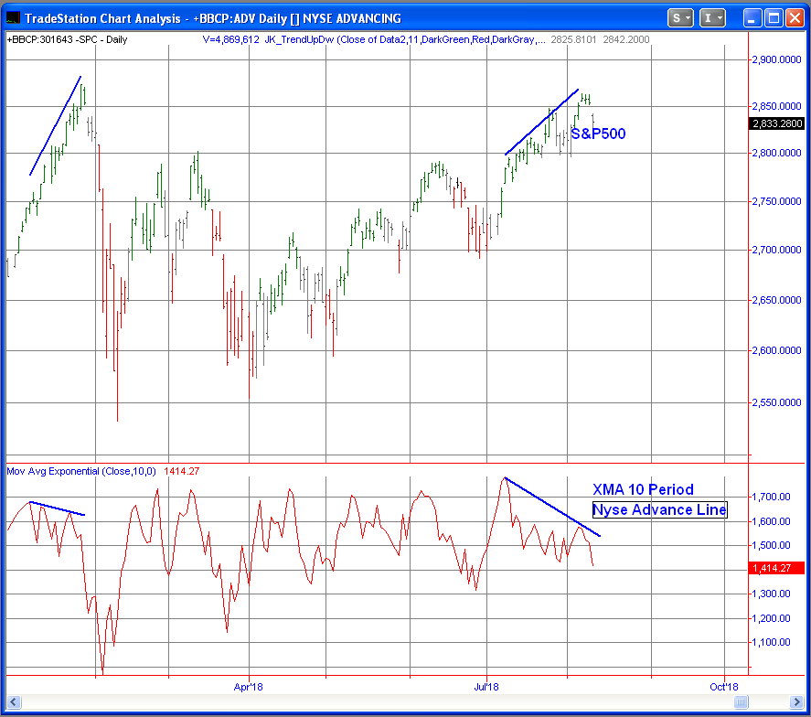811x717 pixels.
Task: Click the TradeStation icon in the title bar
Action: pos(13,18)
